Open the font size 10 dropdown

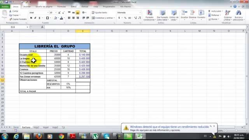56,12
